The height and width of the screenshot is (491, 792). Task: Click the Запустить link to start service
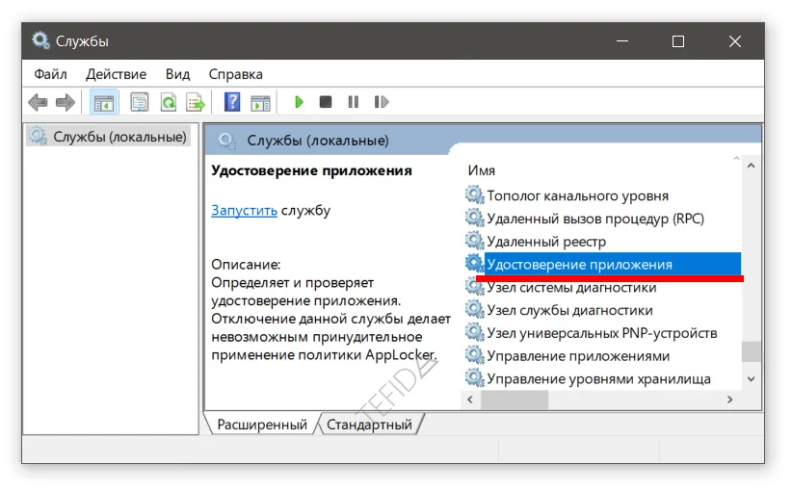[244, 210]
